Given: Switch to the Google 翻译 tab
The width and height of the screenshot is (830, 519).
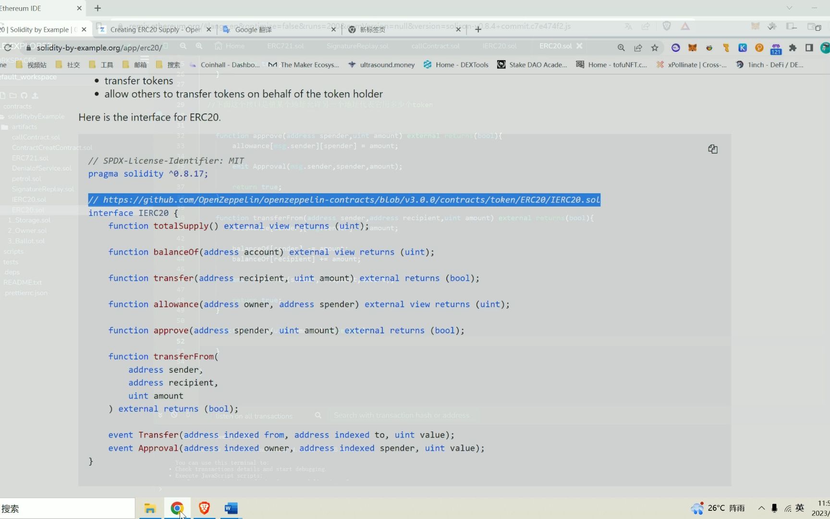Looking at the screenshot, I should point(279,29).
